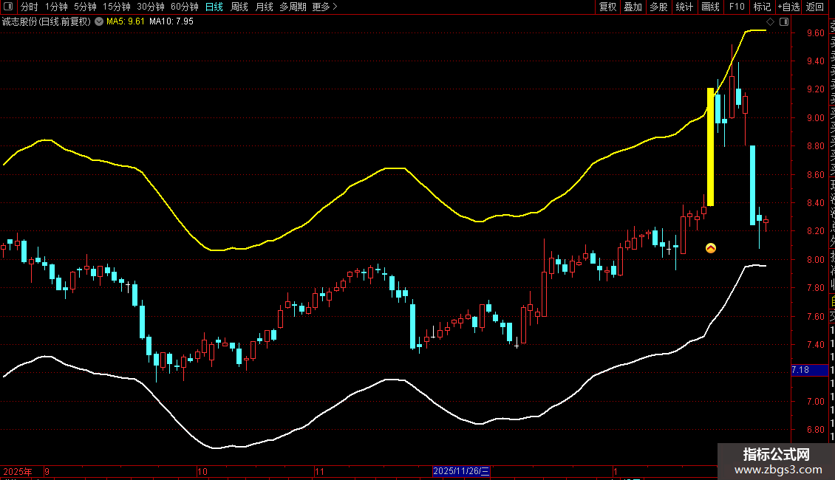This screenshot has height=480, width=835.
Task: Click the 统计 statistics button
Action: (684, 7)
